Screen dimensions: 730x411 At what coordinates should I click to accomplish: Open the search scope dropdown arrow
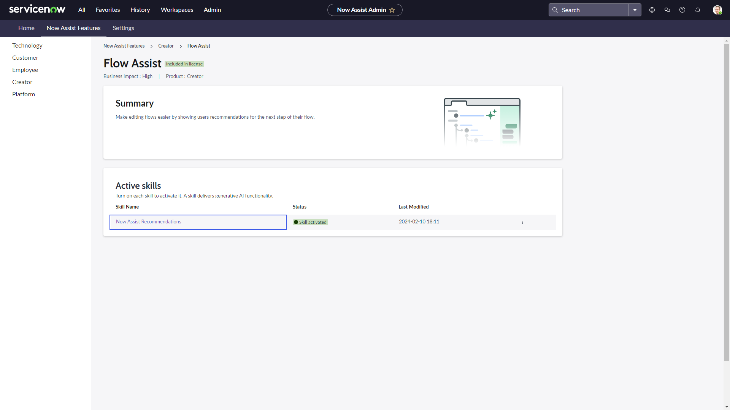(x=635, y=10)
